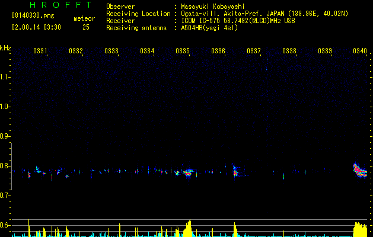This screenshot has width=373, height=237.
Task: Click the 0339 time marker
Action: pos(325,50)
